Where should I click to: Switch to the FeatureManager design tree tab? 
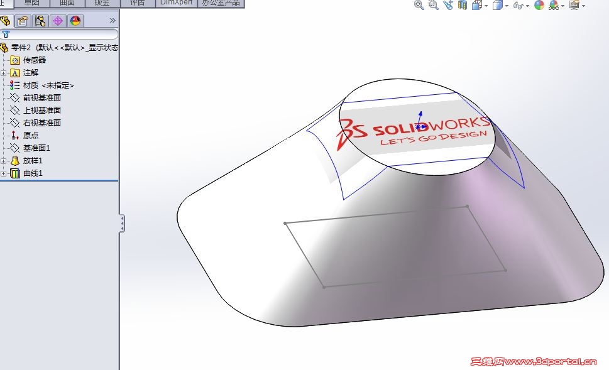pos(6,21)
